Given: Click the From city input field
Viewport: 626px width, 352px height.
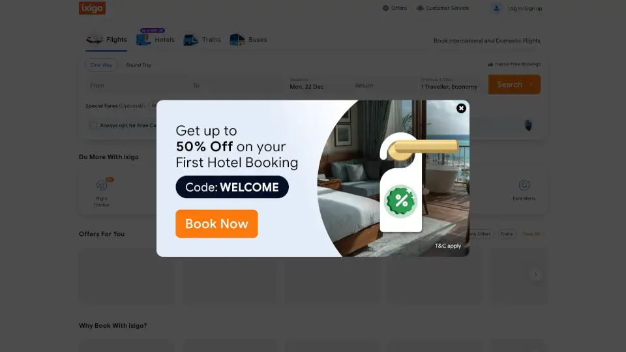Looking at the screenshot, I should click(136, 85).
